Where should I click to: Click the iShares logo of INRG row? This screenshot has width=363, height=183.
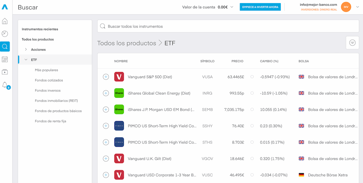click(119, 93)
